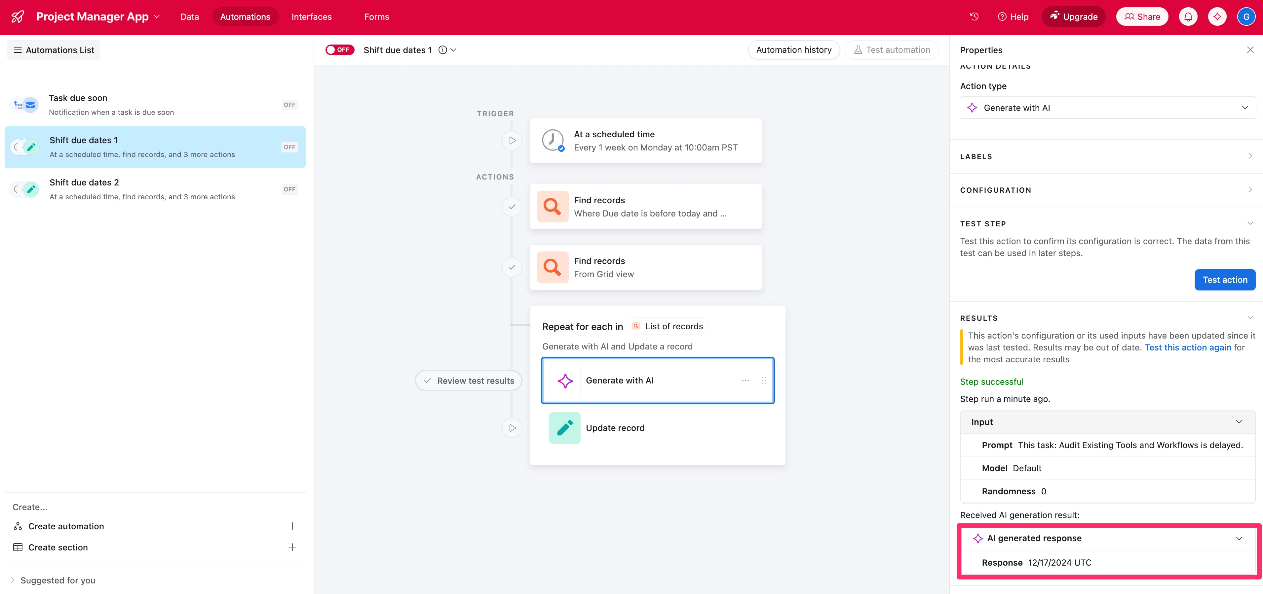Toggle OFF badge for Shift due dates 2
The image size is (1263, 594).
coord(289,189)
